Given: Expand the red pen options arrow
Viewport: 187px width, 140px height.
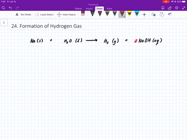Looking at the screenshot, I should (x=124, y=17).
